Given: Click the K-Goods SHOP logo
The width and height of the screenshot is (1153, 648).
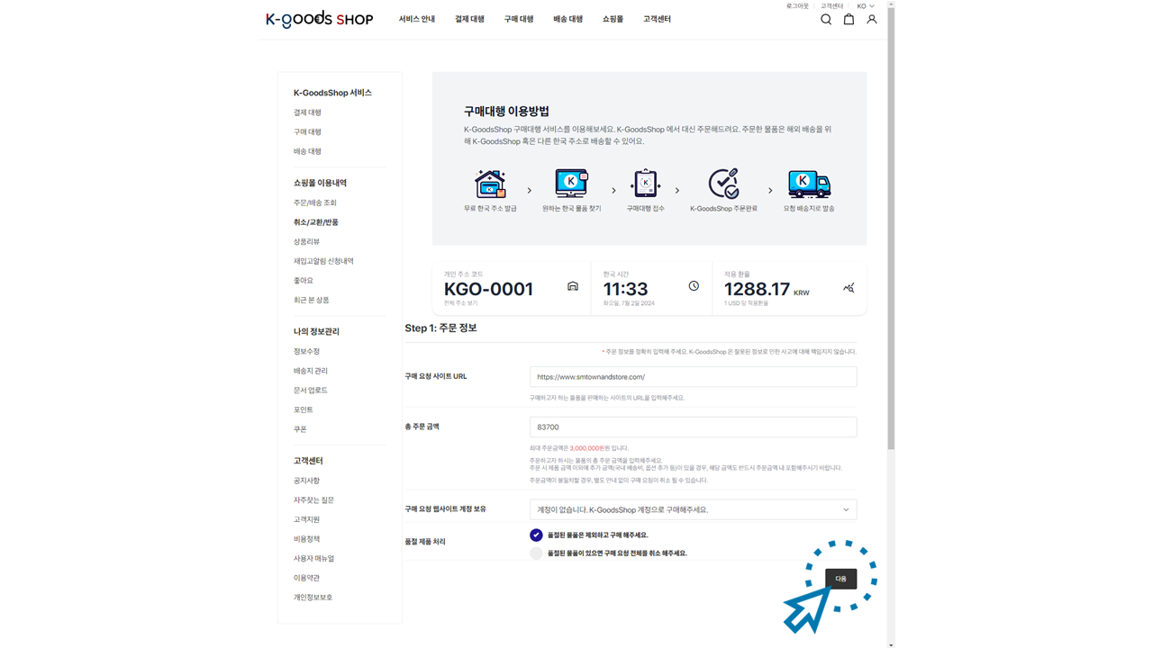Looking at the screenshot, I should click(319, 19).
